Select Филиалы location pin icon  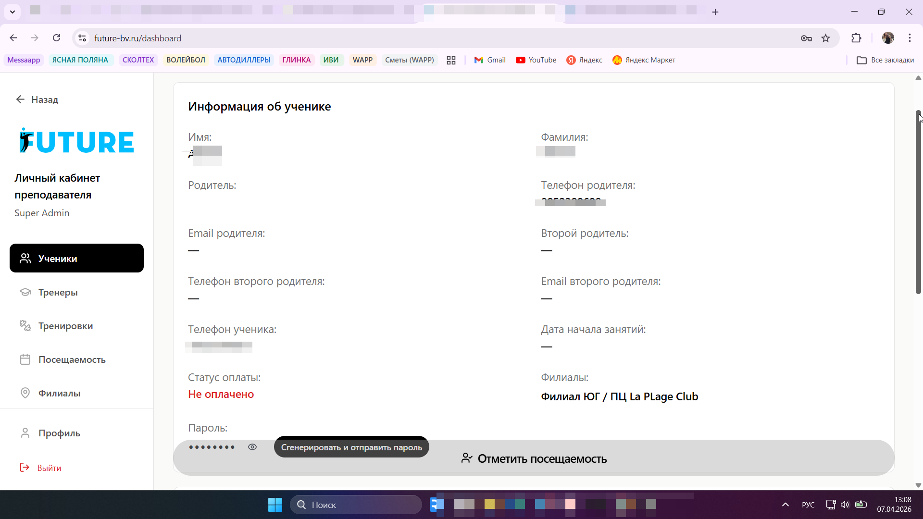pyautogui.click(x=25, y=393)
